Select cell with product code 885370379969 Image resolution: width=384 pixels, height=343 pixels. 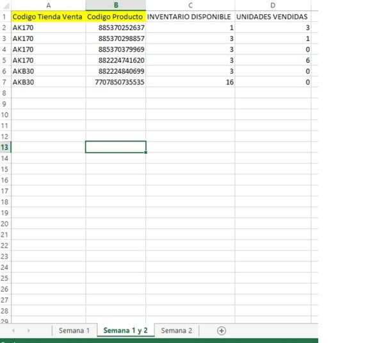[116, 49]
